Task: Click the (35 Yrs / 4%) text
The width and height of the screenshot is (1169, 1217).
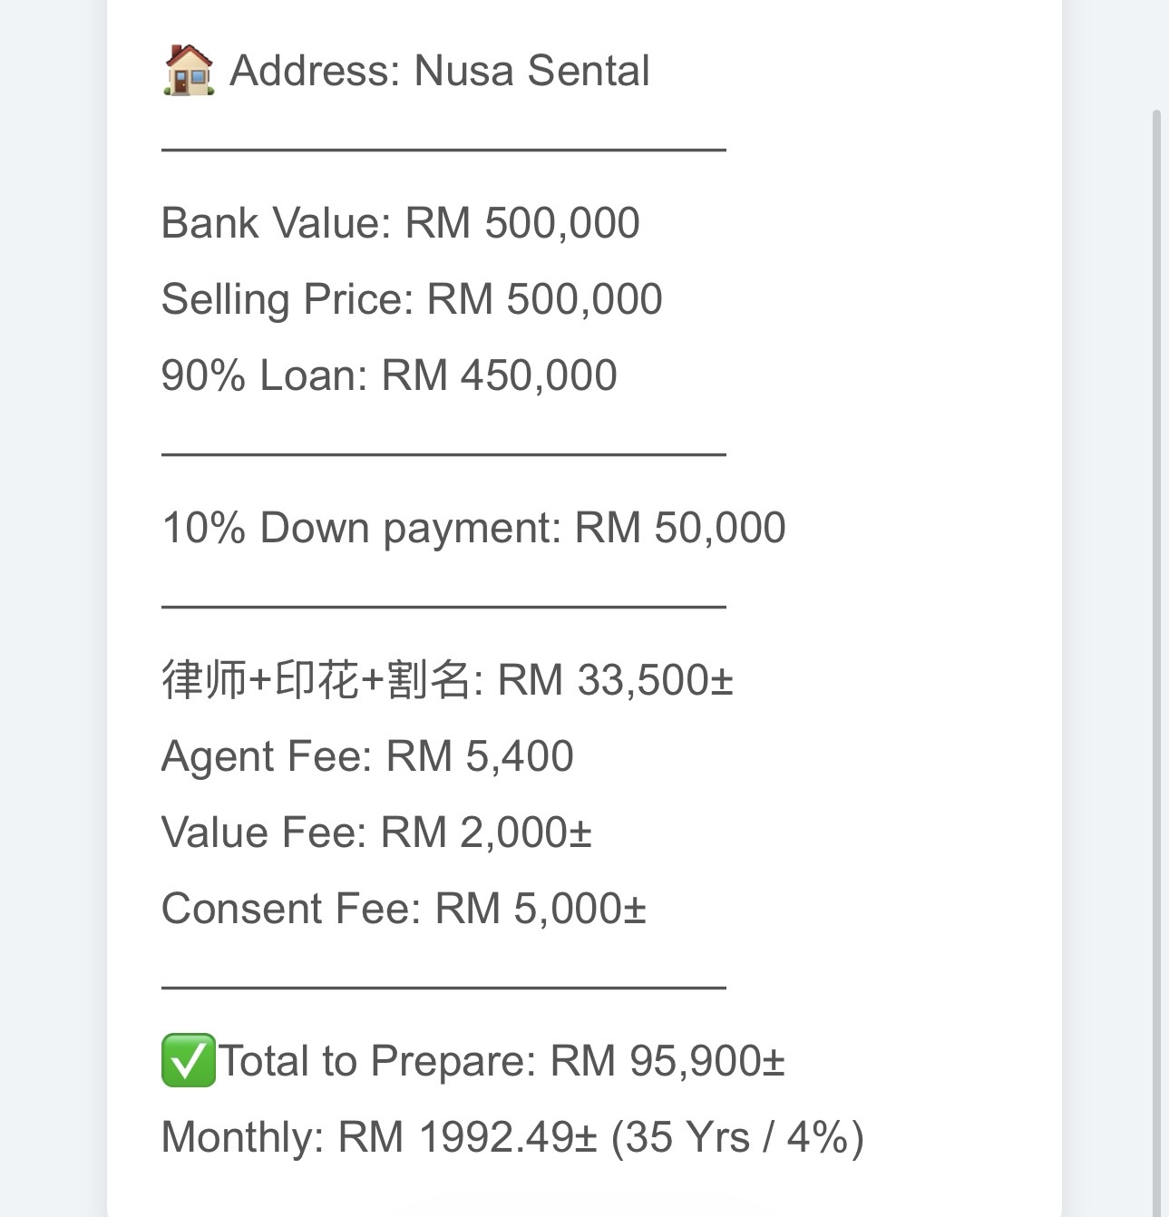Action: tap(737, 1137)
